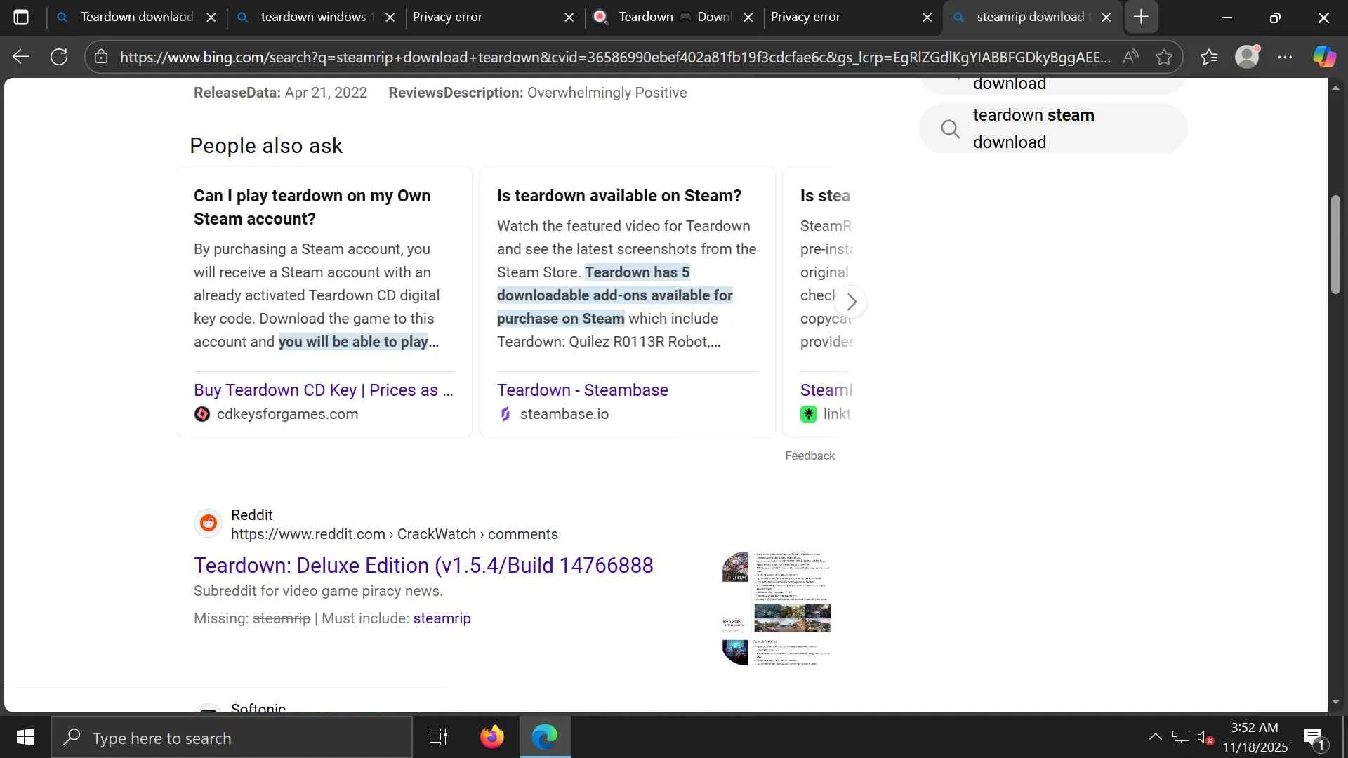Open the Read aloud icon
The height and width of the screenshot is (758, 1348).
pos(1130,57)
